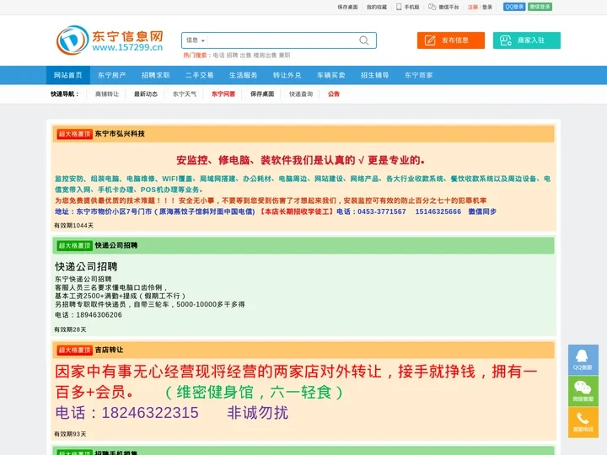Click phone number 18246322315 text
This screenshot has width=607, height=455.
tap(150, 412)
